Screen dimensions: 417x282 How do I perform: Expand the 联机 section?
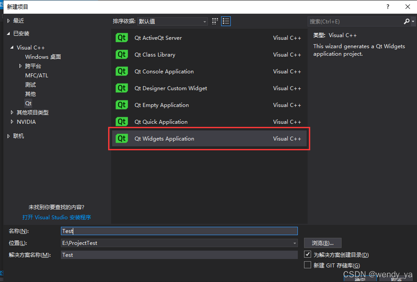[x=9, y=136]
